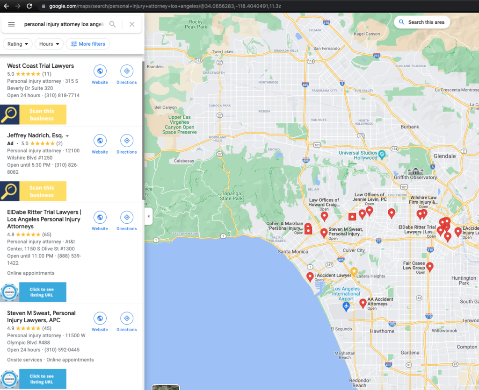Open the hamburger menu in search box
This screenshot has height=390, width=479.
pyautogui.click(x=11, y=24)
